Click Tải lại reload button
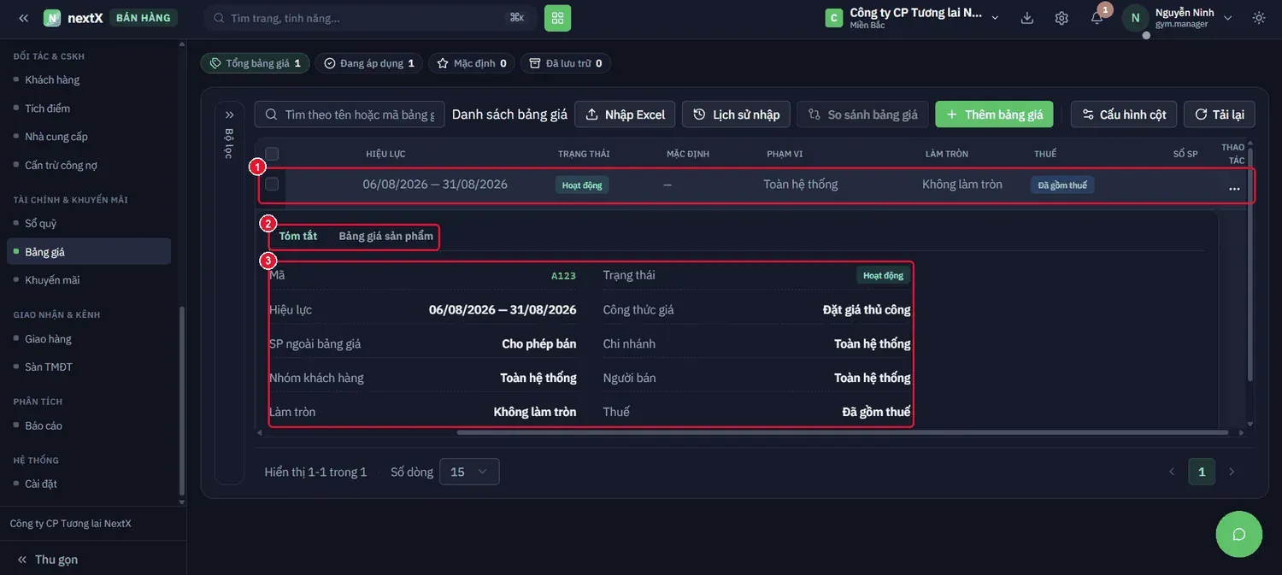Screen dimensions: 1282x575 1220,114
